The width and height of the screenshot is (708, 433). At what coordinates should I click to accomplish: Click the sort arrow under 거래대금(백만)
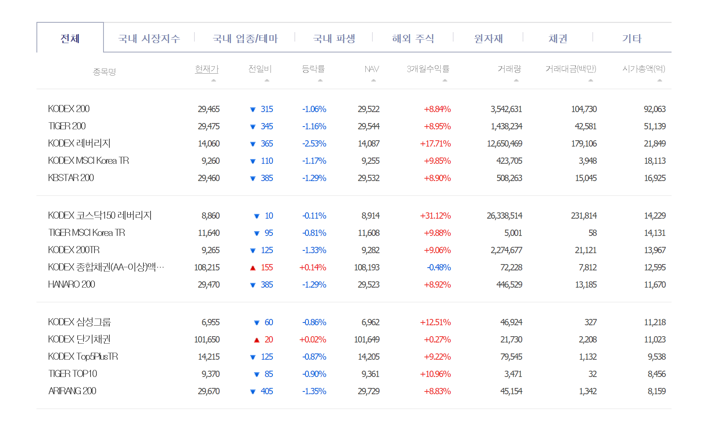[x=591, y=80]
